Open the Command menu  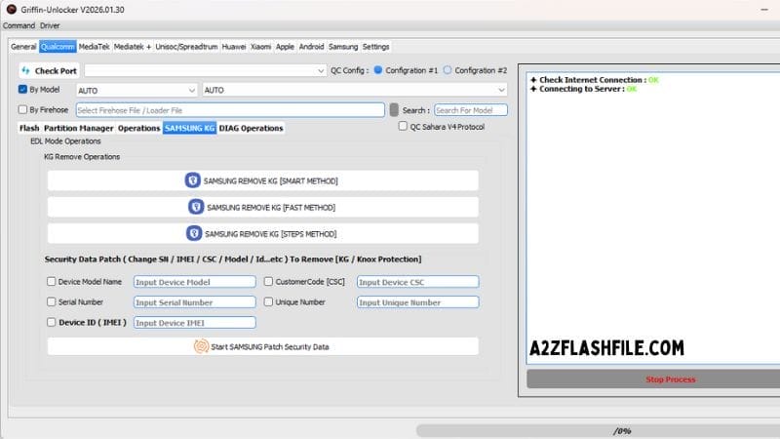coord(19,25)
